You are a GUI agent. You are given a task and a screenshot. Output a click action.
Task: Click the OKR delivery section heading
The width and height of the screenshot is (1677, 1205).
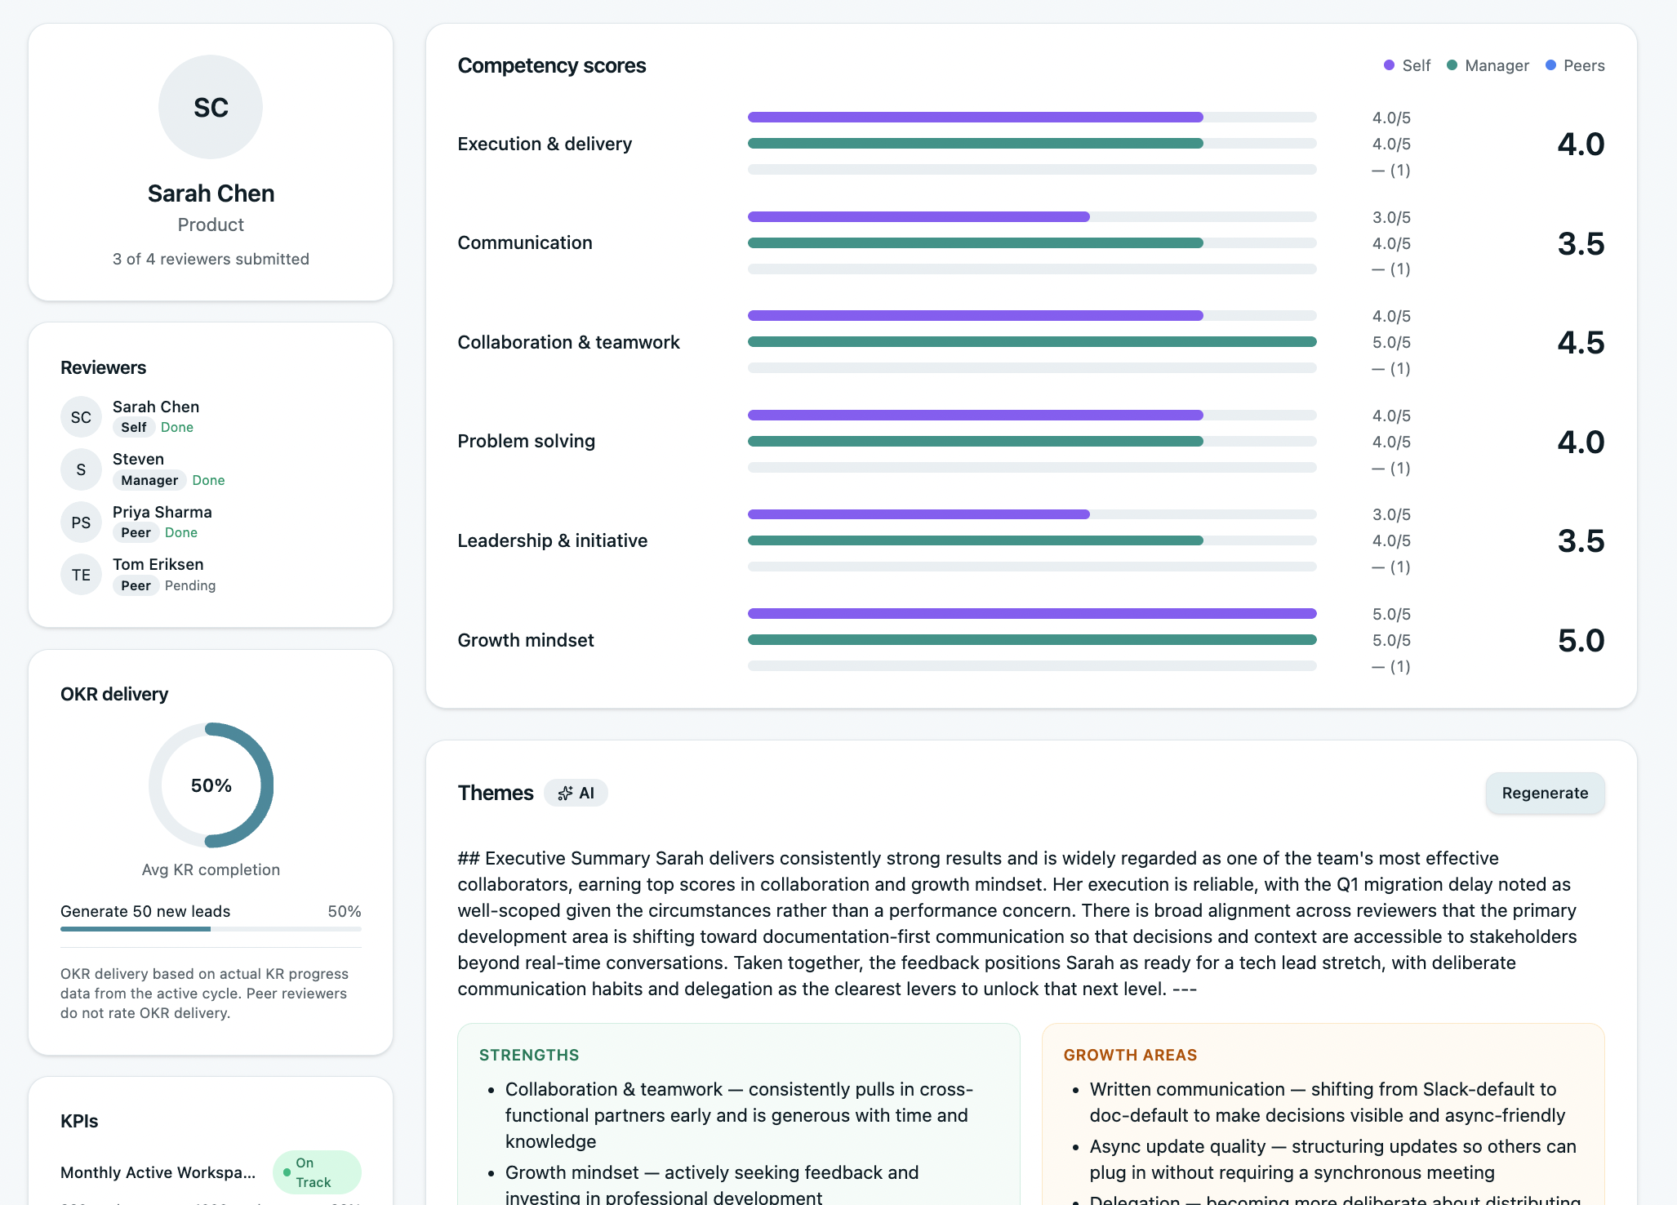click(x=114, y=694)
